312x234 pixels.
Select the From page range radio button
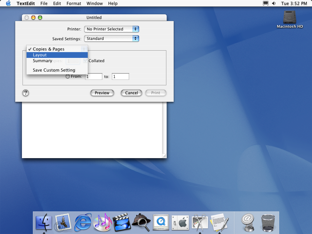(x=68, y=76)
